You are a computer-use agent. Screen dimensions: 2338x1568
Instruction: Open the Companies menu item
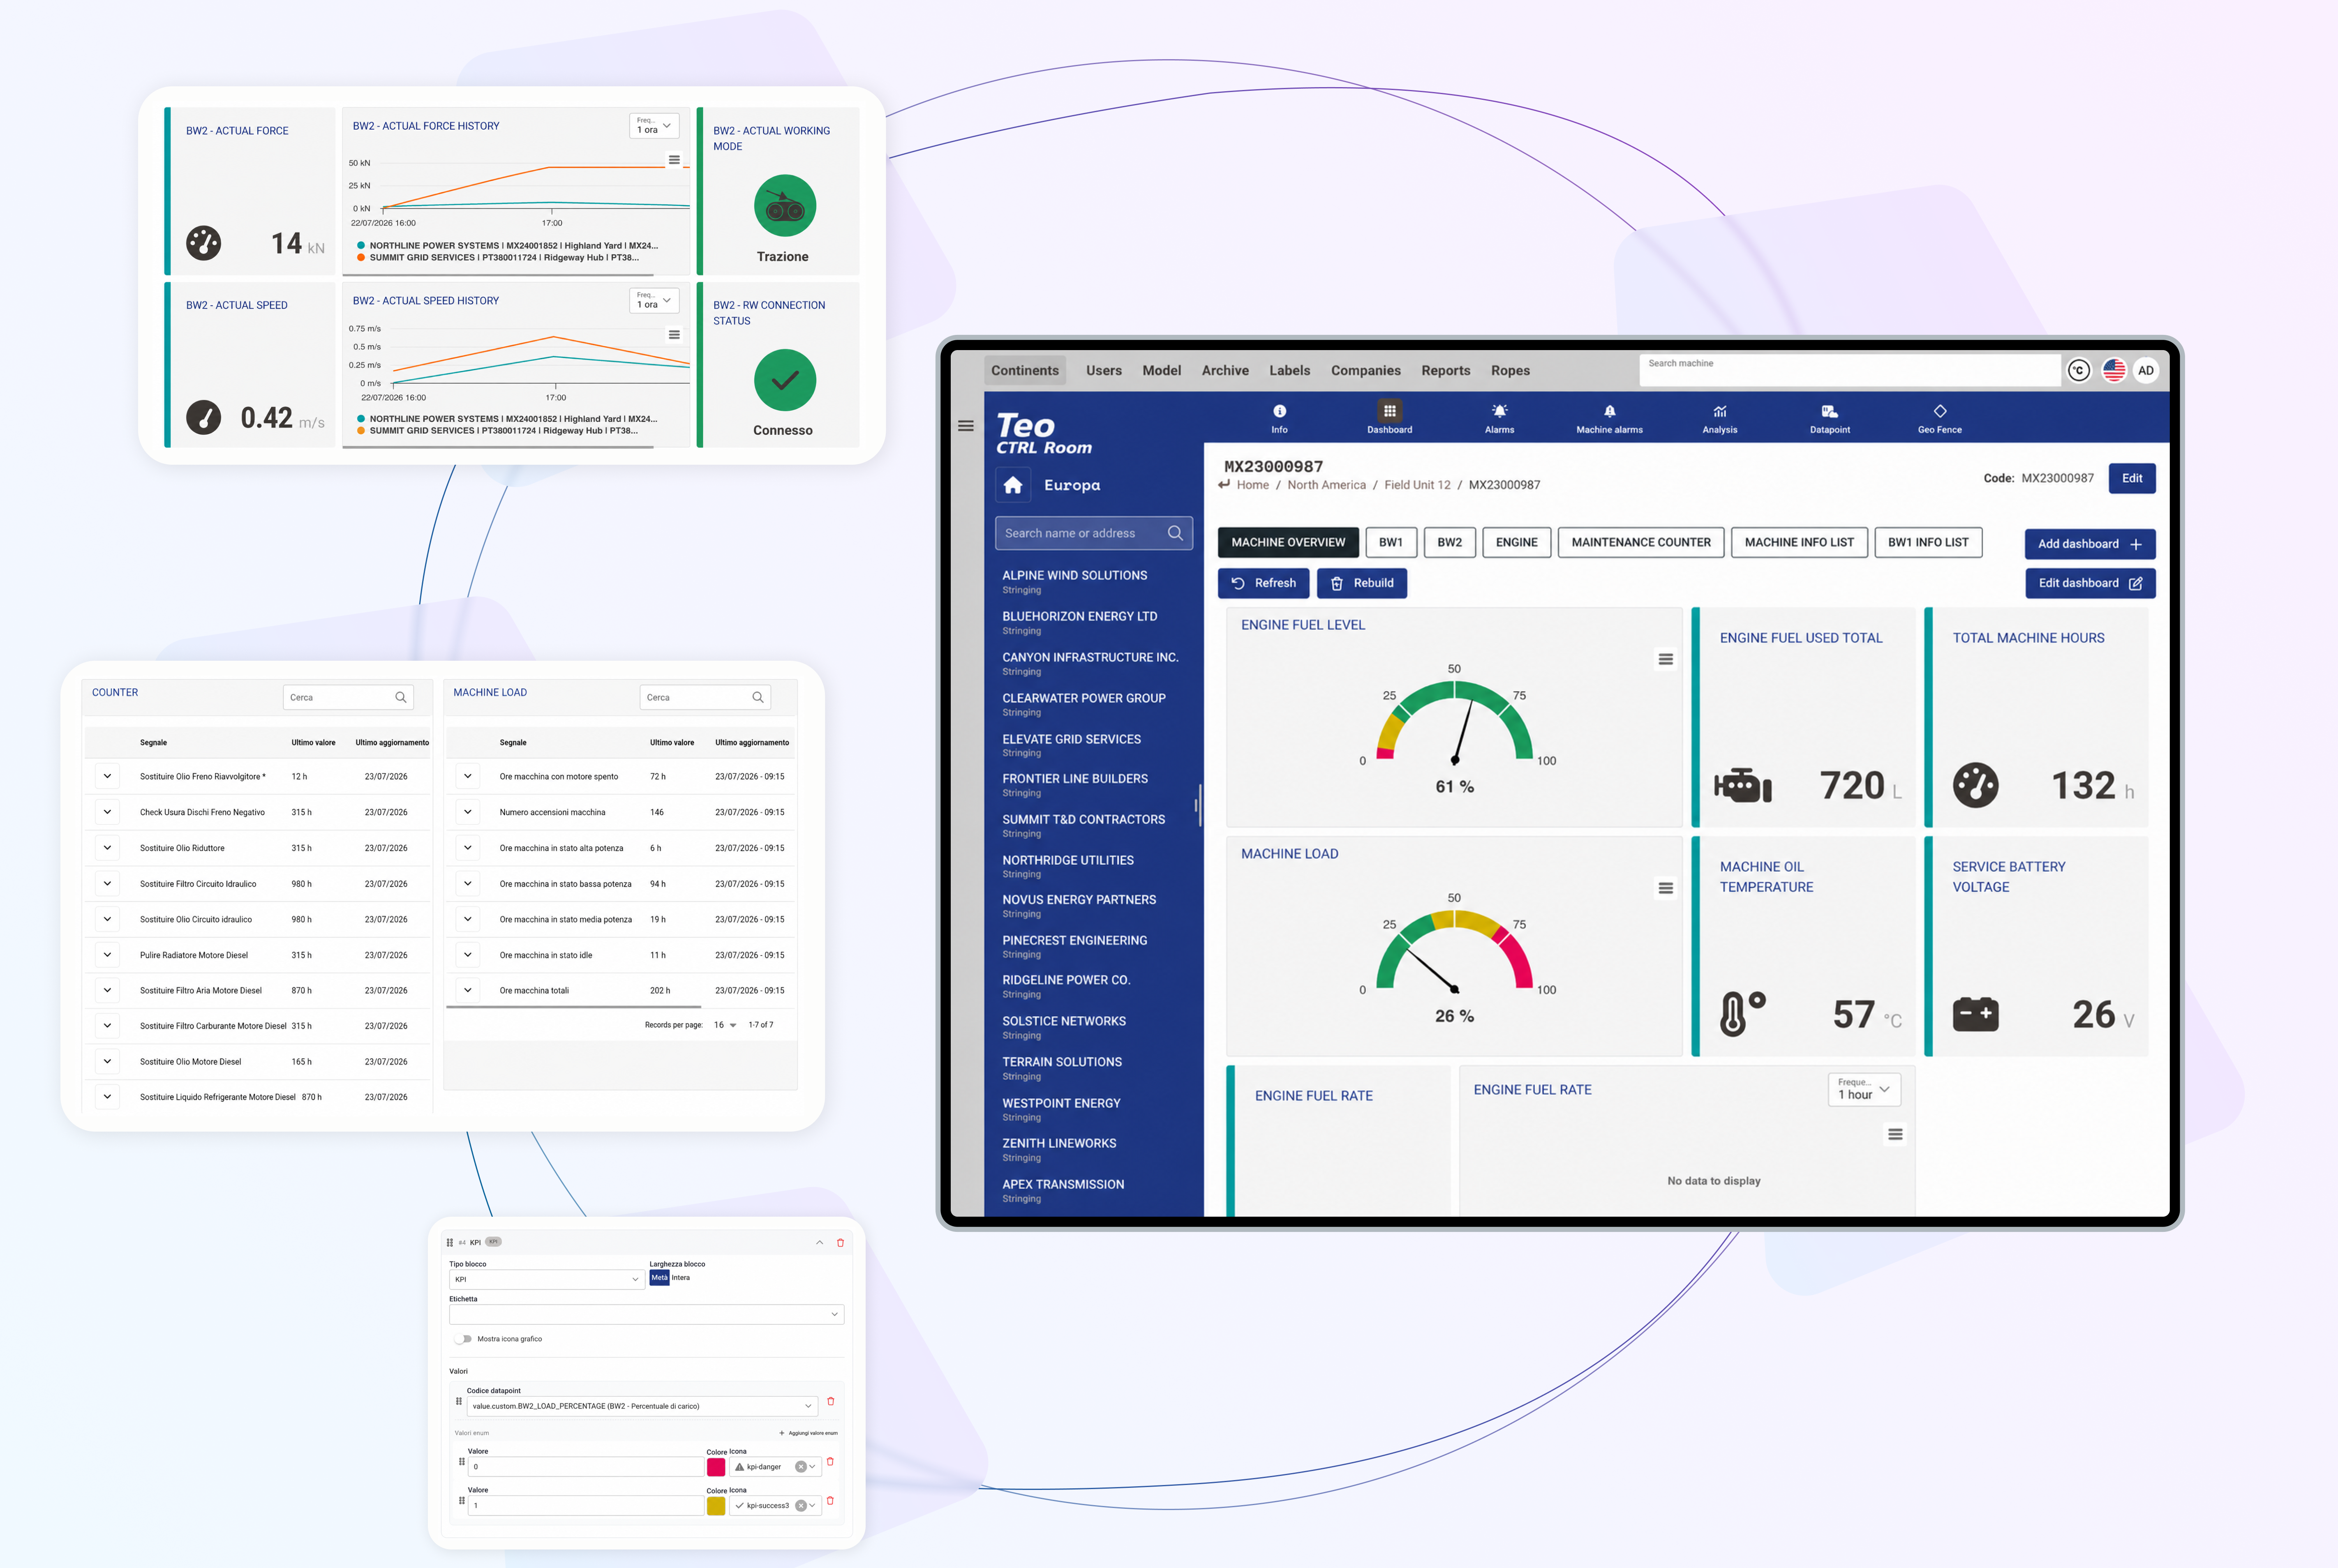click(1365, 371)
